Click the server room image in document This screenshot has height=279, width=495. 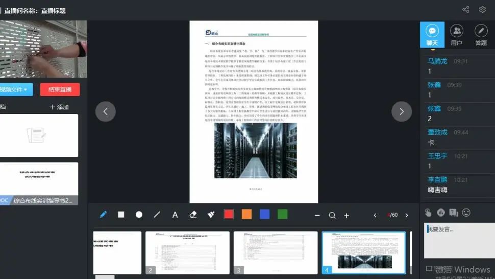point(255,150)
